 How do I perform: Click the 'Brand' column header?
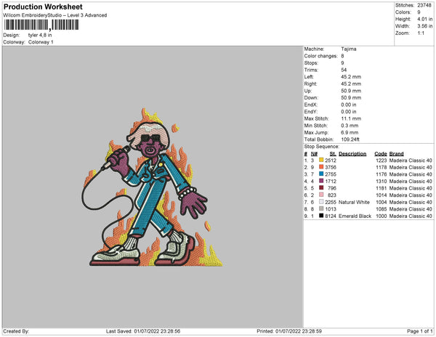396,154
